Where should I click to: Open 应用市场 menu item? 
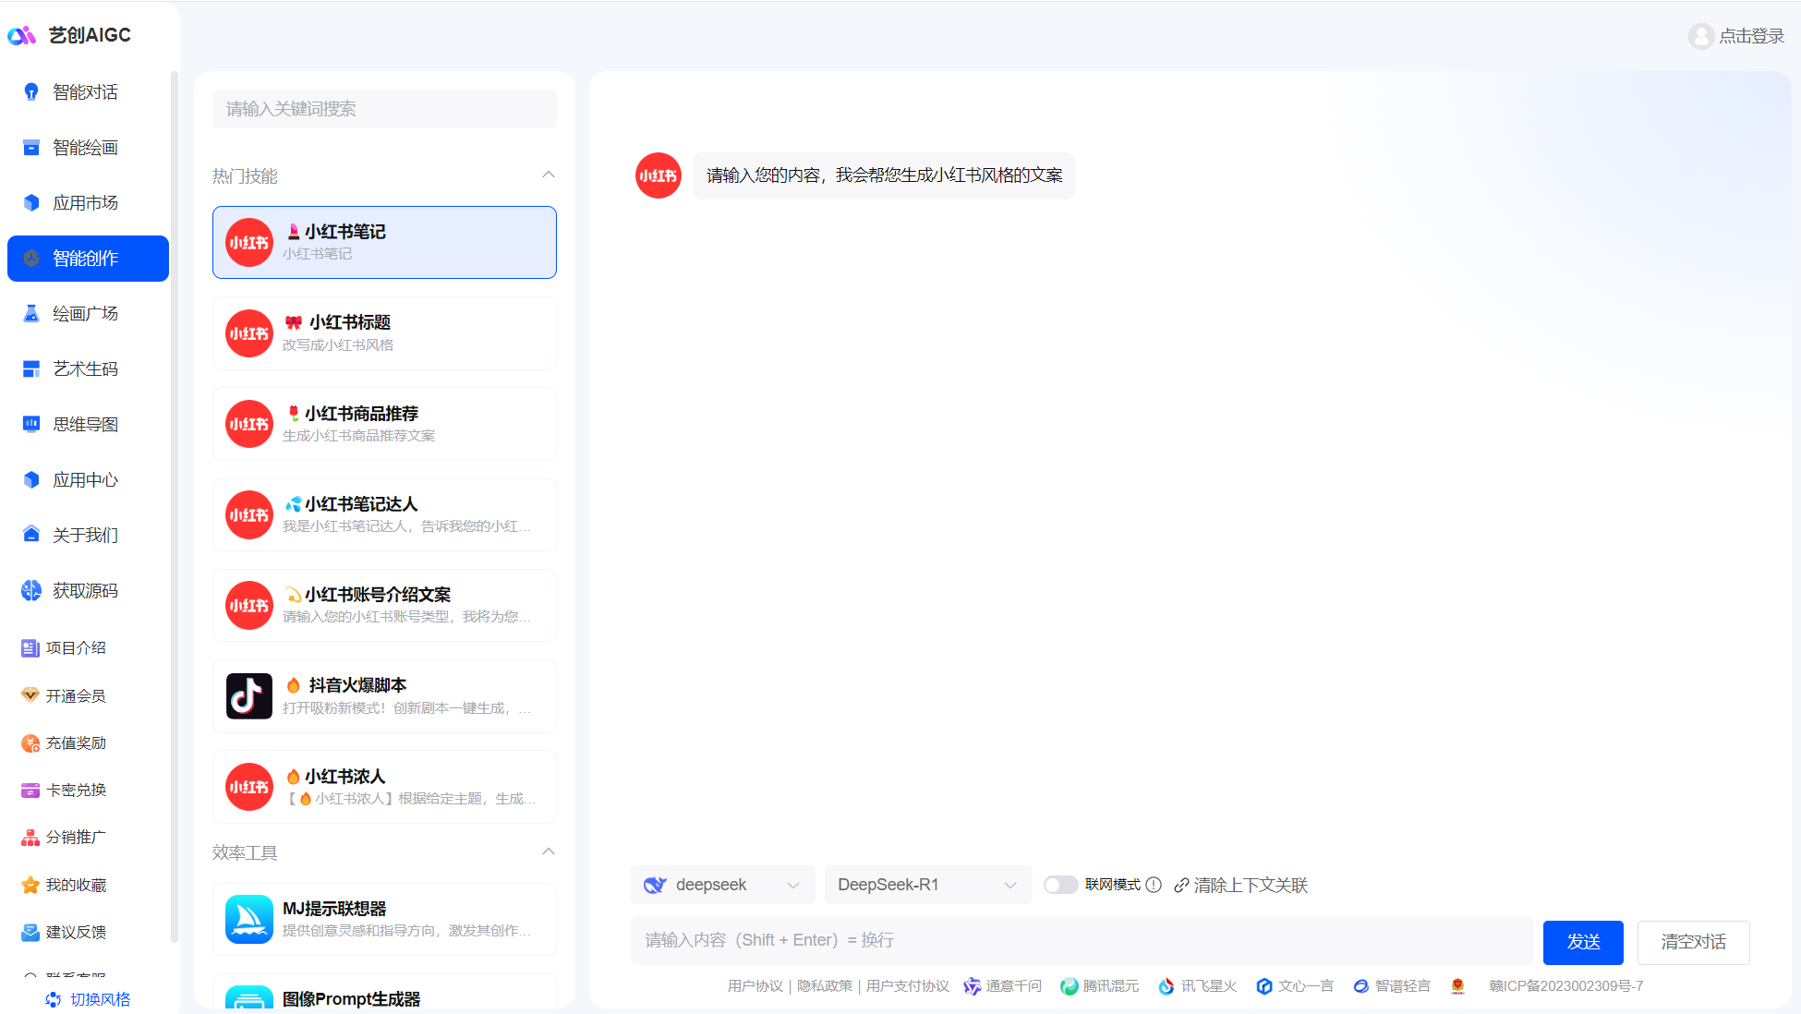85,202
